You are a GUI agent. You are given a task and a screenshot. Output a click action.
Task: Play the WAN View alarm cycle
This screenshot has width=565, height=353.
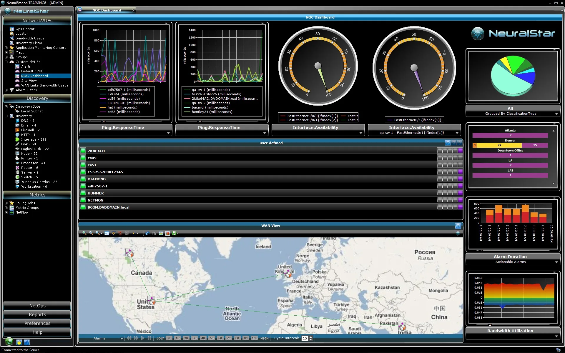[x=143, y=338]
